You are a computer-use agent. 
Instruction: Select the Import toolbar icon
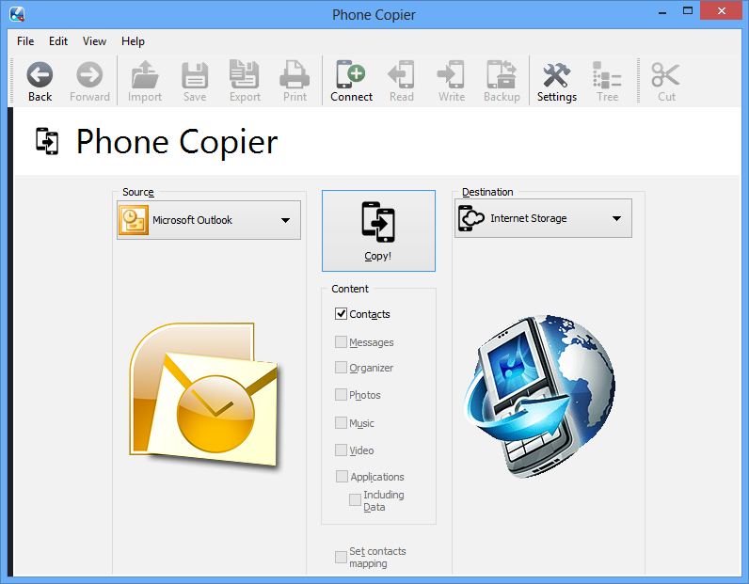(145, 74)
